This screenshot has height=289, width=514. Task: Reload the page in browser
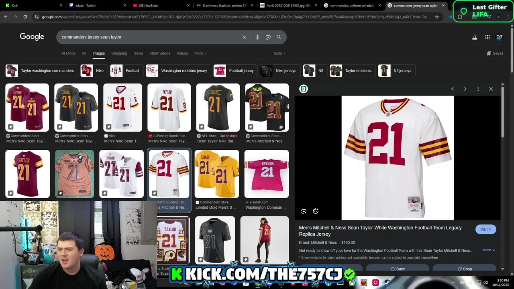pos(25,17)
